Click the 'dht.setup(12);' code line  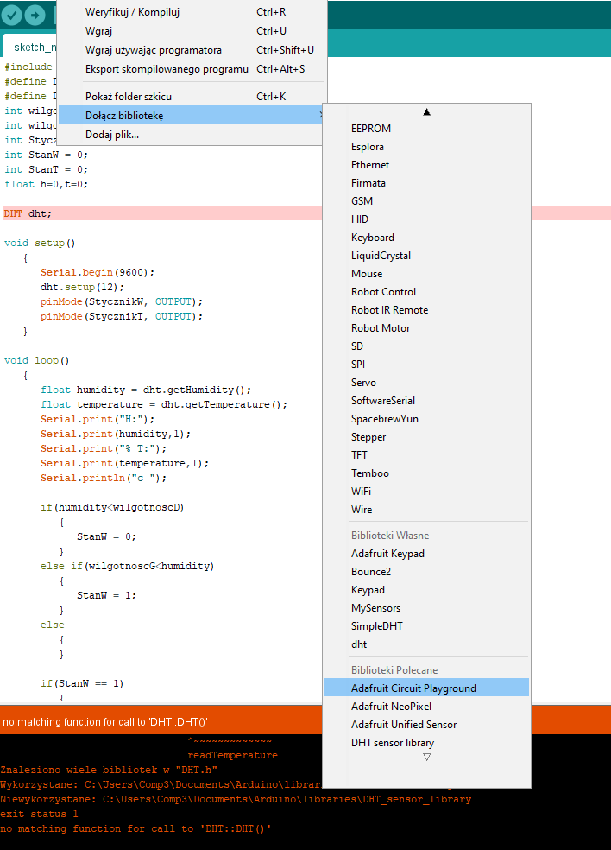click(82, 287)
